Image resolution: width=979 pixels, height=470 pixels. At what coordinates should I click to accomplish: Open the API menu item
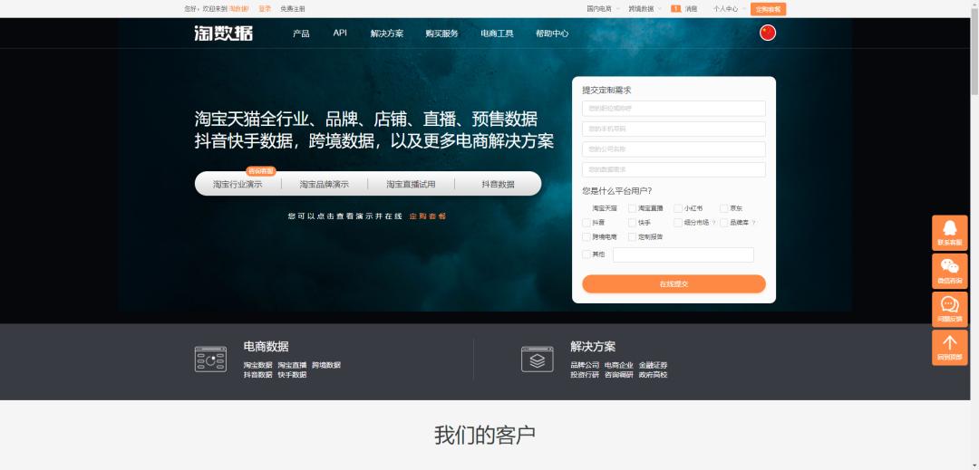click(x=340, y=33)
